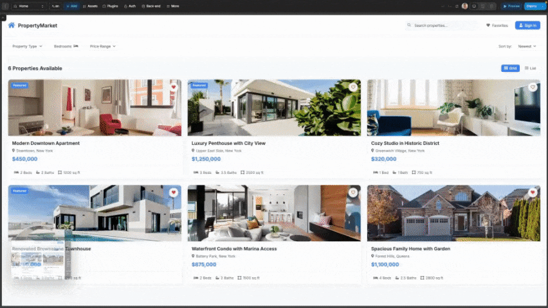Image resolution: width=548 pixels, height=308 pixels.
Task: Click the PropertyMarket home logo icon
Action: click(x=12, y=26)
